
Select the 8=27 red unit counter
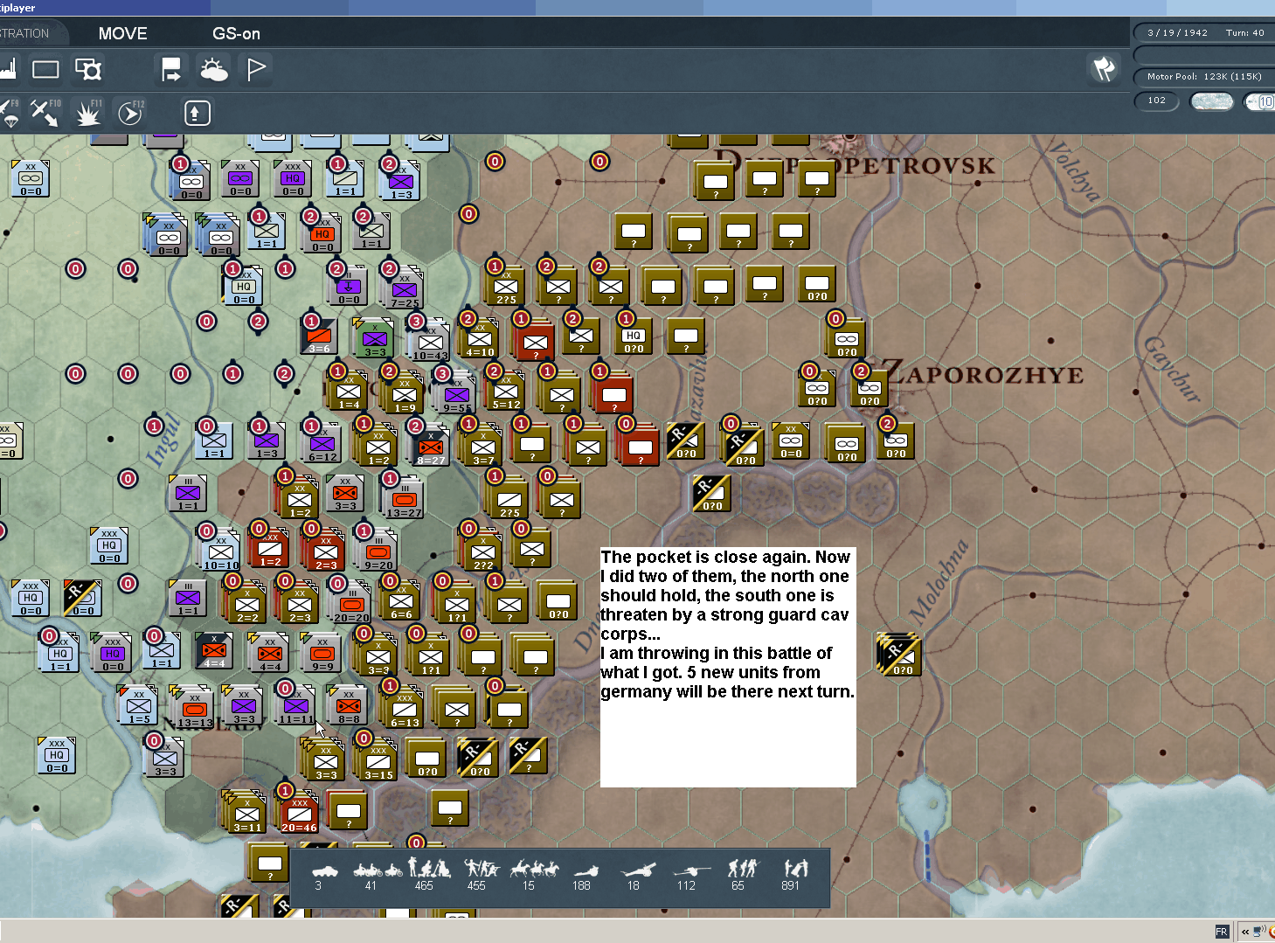430,447
